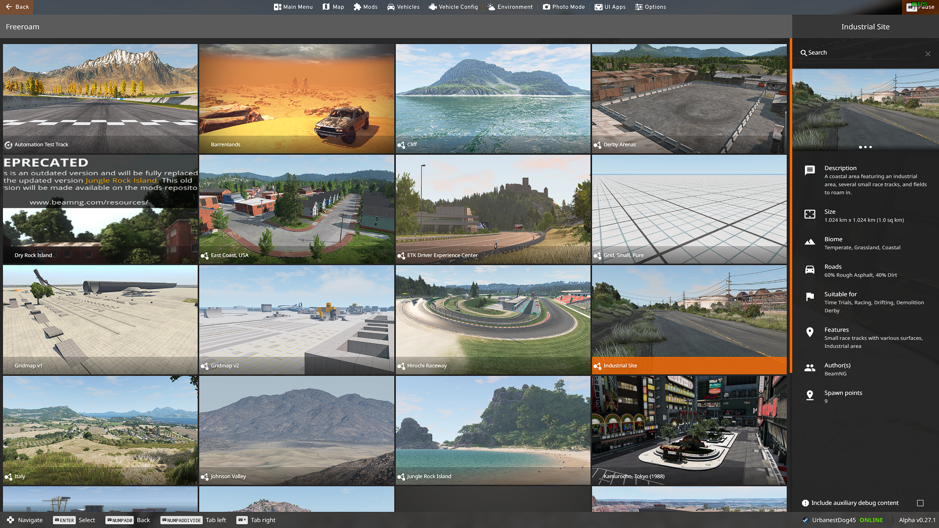This screenshot has width=939, height=528.
Task: Click 'Temperate, Grassland, Coastal' biome text
Action: 862,247
